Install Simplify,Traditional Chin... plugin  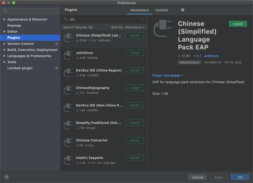(x=134, y=123)
